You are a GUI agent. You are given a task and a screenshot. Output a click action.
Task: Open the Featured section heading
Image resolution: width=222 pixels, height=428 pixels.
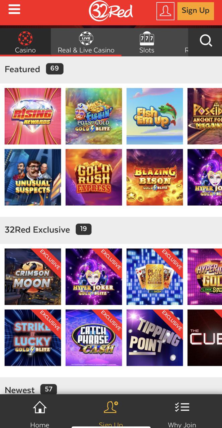[x=22, y=69]
